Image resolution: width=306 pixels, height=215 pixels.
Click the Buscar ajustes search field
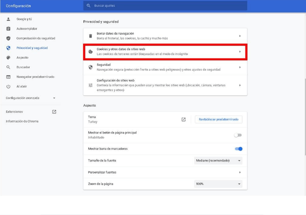(165, 6)
